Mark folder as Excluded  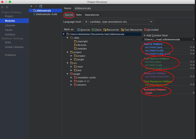click(151, 30)
